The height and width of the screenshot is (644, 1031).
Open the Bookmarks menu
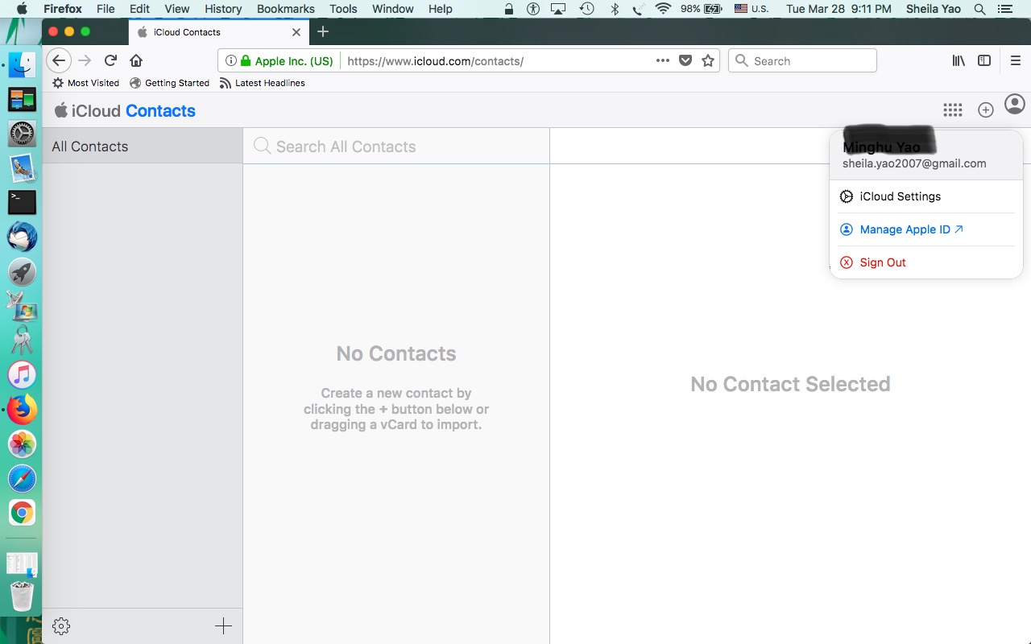(x=286, y=9)
